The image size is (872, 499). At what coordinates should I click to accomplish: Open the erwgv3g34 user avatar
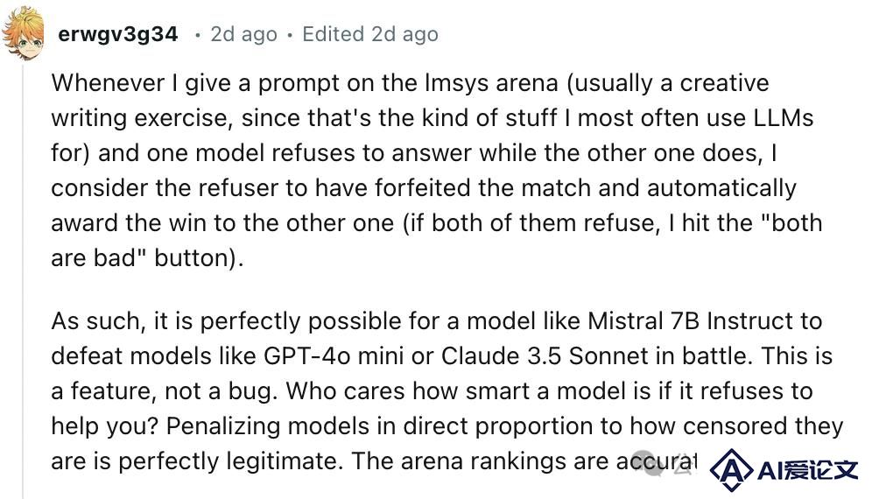[22, 32]
